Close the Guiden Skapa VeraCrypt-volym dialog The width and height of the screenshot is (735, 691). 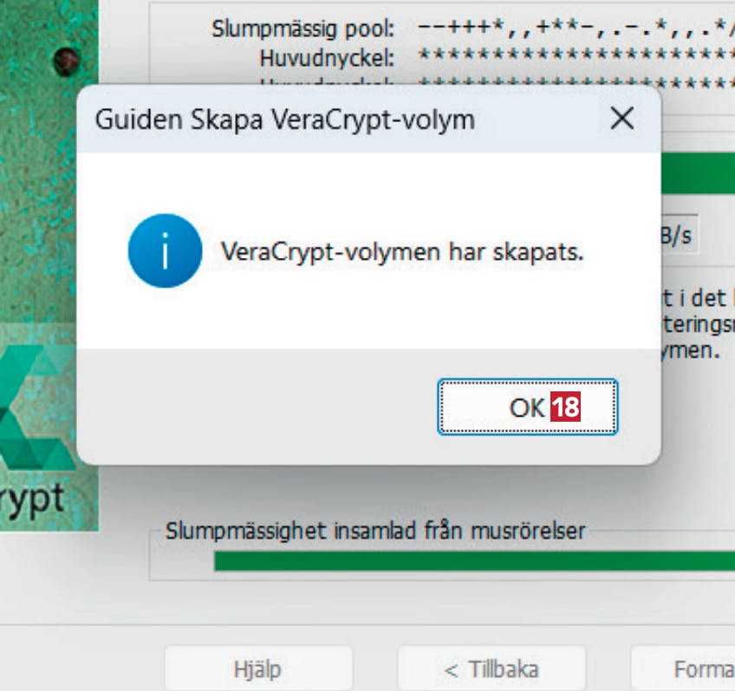point(622,118)
